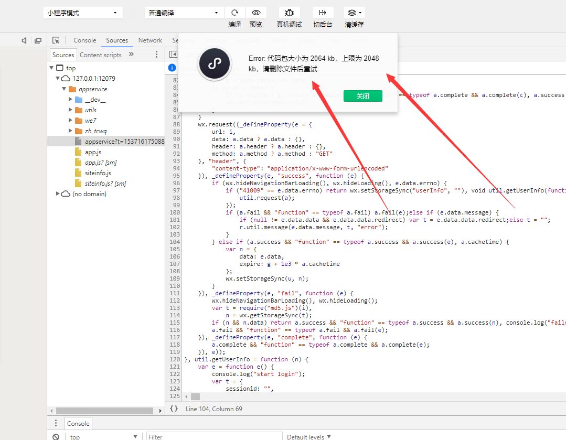566x440 pixels.
Task: Expand the we7 folder
Action: 70,120
